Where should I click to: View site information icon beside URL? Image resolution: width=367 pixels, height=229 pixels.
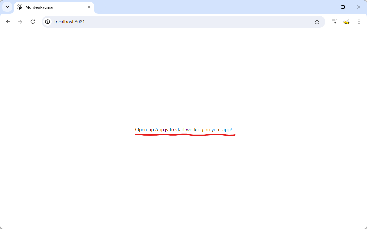pyautogui.click(x=48, y=22)
